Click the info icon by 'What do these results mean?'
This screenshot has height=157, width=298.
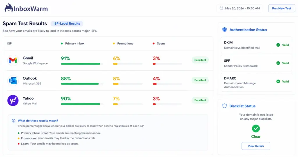[x=13, y=121]
